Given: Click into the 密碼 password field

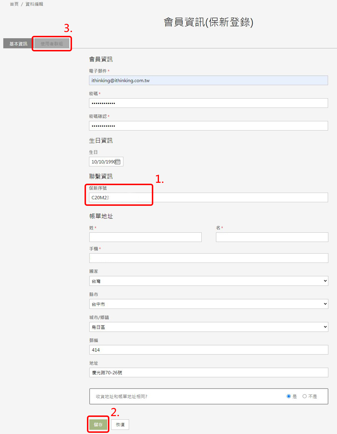Looking at the screenshot, I should pyautogui.click(x=208, y=103).
